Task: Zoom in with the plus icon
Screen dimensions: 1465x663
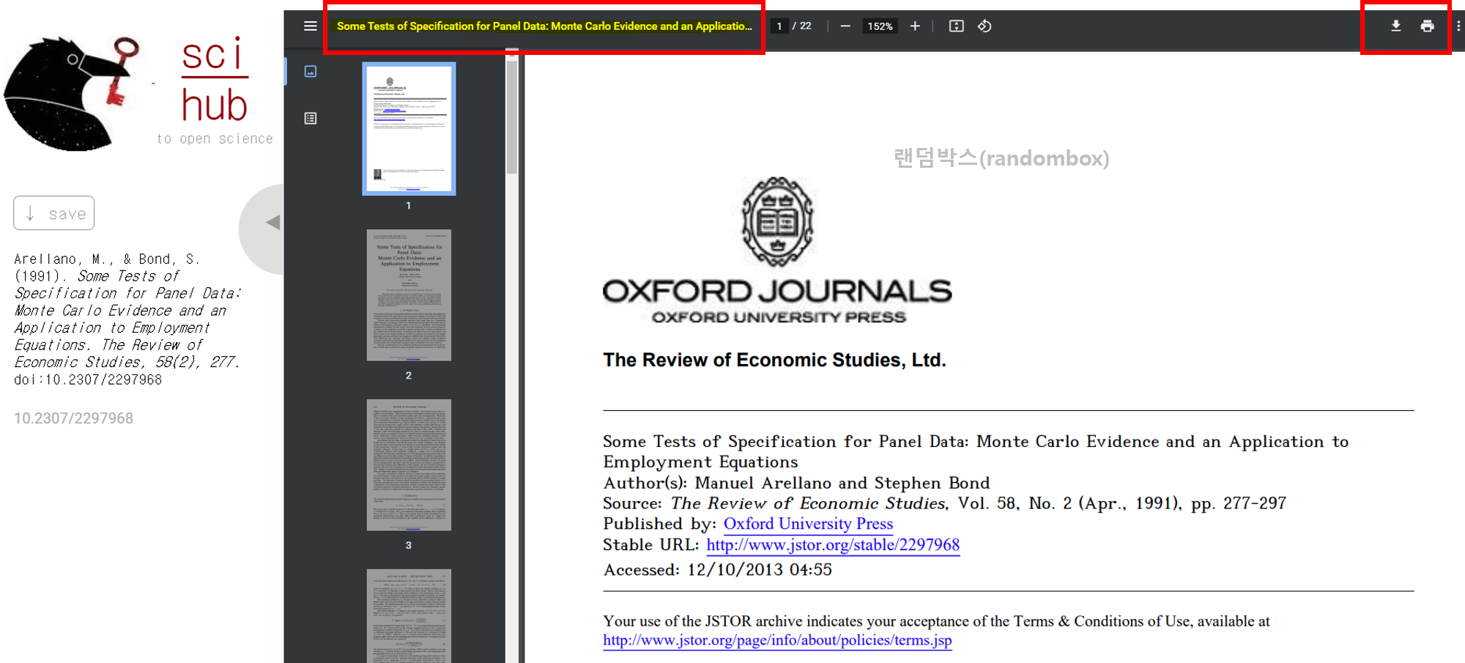Action: pos(915,26)
